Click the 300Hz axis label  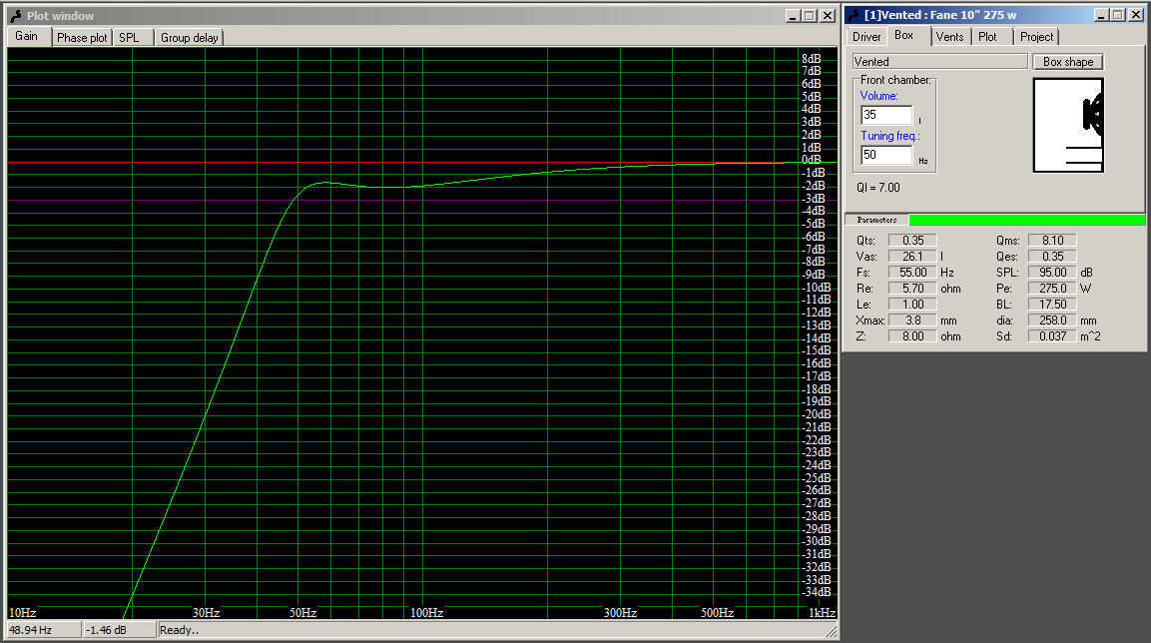click(620, 613)
